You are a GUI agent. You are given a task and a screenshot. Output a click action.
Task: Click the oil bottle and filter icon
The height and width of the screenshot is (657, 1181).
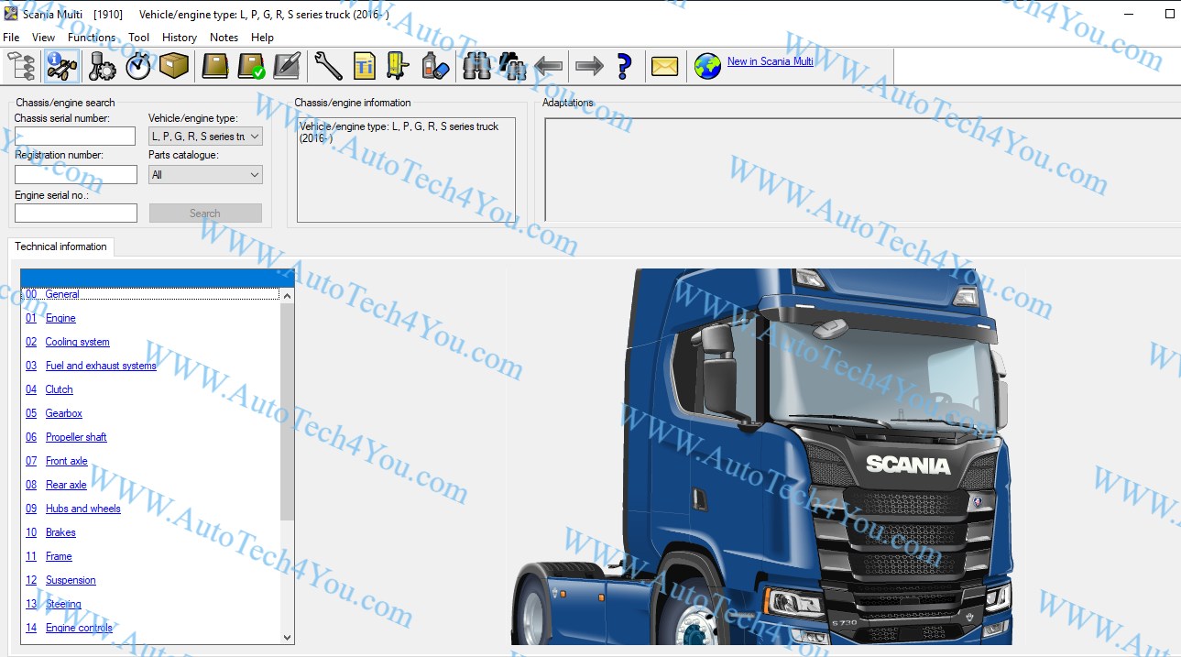(434, 66)
